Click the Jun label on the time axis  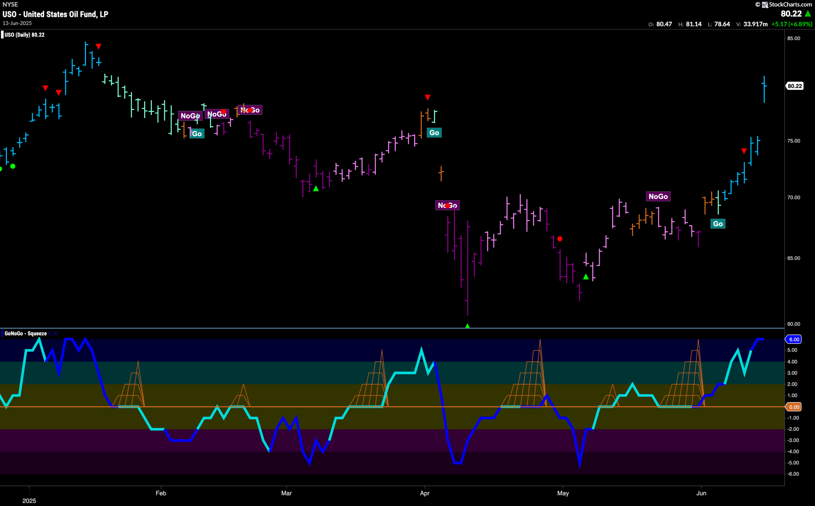(701, 493)
